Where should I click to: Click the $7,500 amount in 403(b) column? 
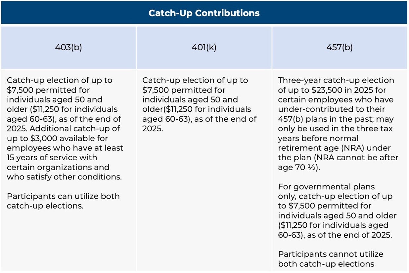[20, 90]
